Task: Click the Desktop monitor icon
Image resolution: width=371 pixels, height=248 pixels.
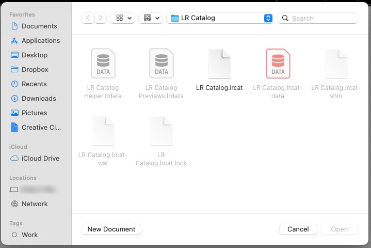Action: point(14,55)
